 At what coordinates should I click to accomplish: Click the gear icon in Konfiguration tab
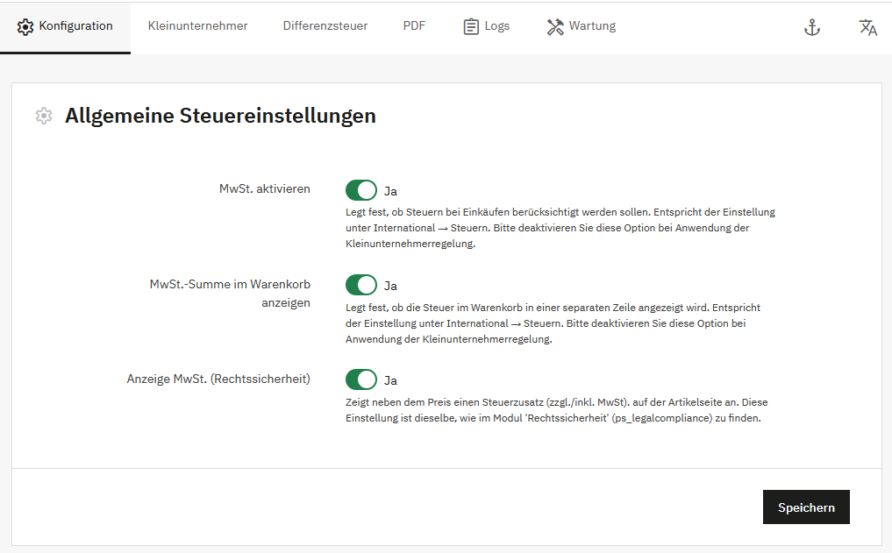coord(25,26)
